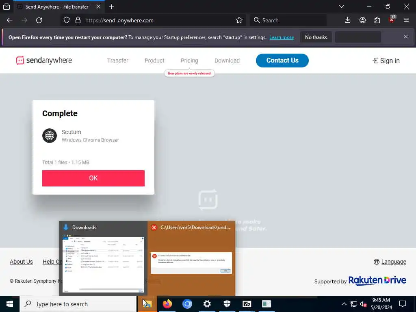Click the New plans are newly released badge
The image size is (416, 312).
coord(189,73)
